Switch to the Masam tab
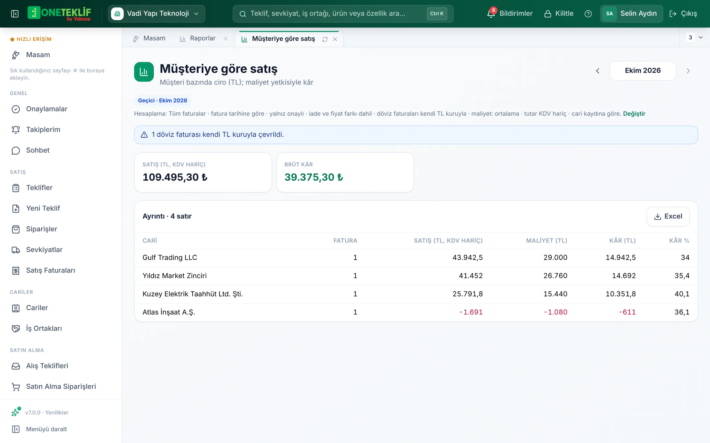This screenshot has height=443, width=710. point(149,38)
